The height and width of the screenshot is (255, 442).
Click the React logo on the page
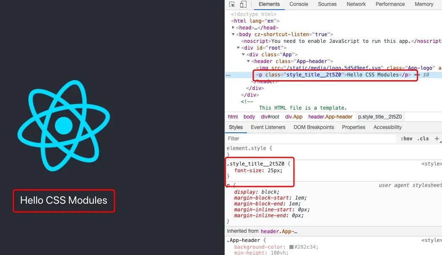point(64,126)
